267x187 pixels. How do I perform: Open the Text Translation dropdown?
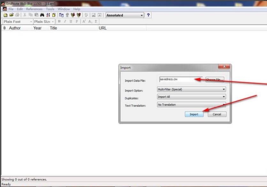coord(191,104)
